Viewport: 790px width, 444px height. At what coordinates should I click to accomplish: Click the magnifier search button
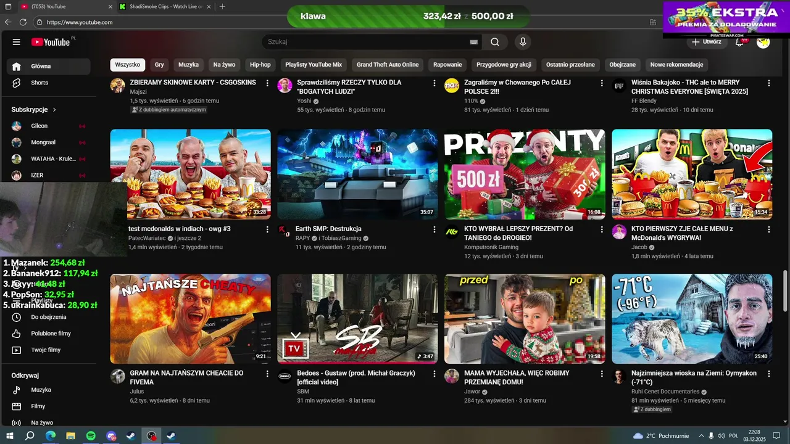[x=495, y=42]
